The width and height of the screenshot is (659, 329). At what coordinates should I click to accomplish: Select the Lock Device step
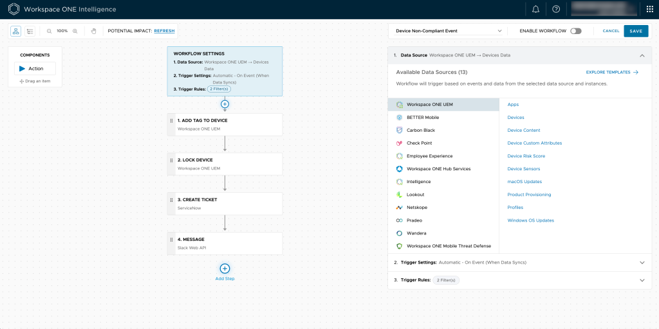tap(225, 164)
